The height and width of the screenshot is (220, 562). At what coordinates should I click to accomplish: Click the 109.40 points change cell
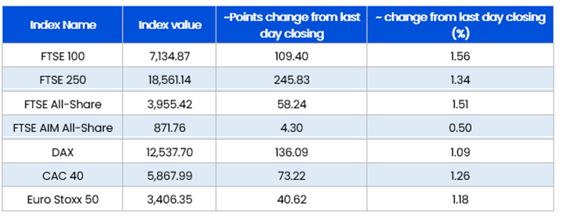point(291,56)
